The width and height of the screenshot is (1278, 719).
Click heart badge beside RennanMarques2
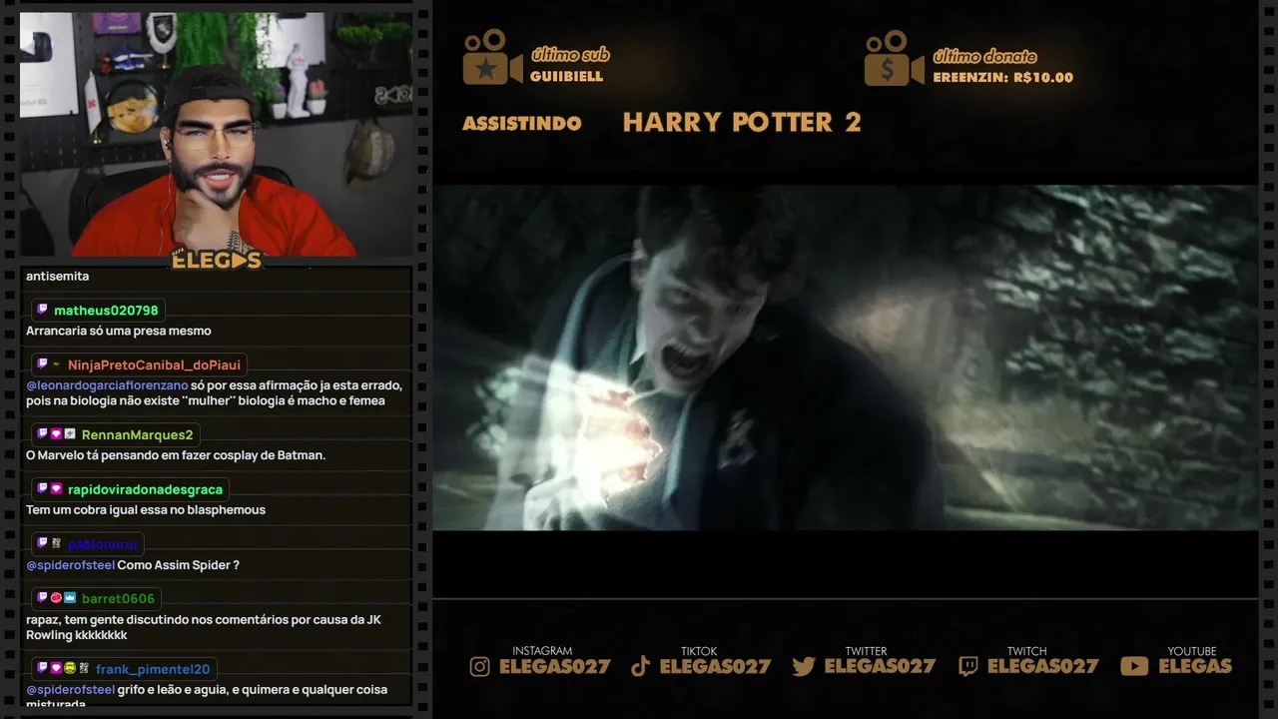[56, 434]
